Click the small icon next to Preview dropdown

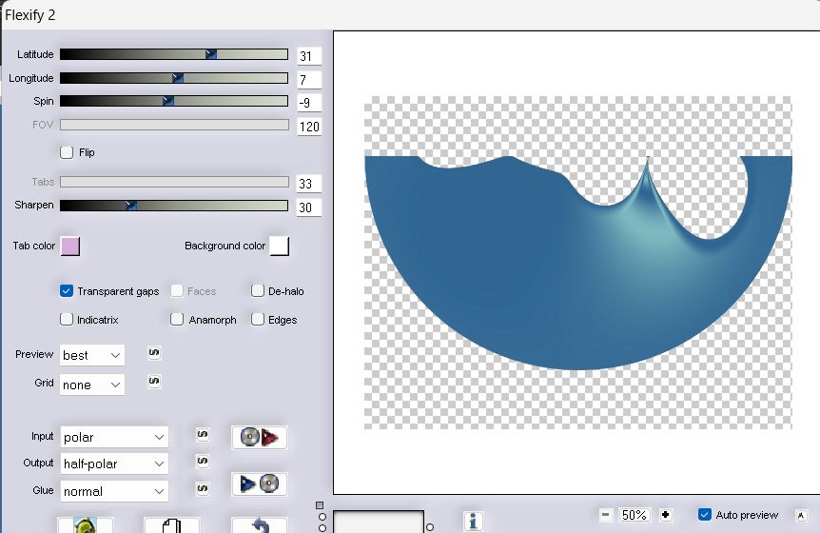click(154, 353)
